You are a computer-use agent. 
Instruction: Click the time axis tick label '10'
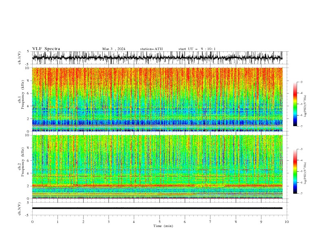click(x=287, y=222)
